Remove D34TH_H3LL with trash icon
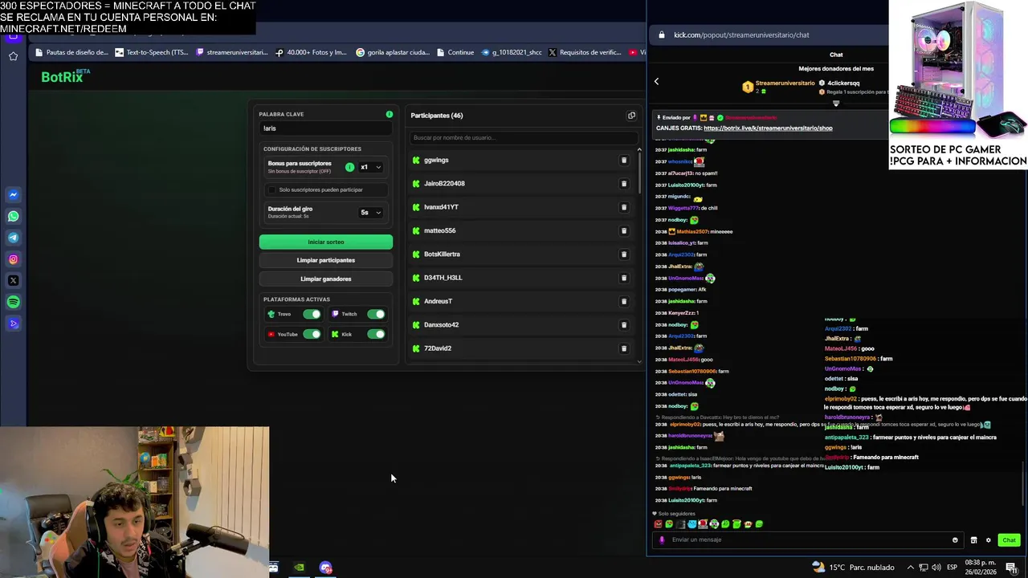 (x=624, y=278)
